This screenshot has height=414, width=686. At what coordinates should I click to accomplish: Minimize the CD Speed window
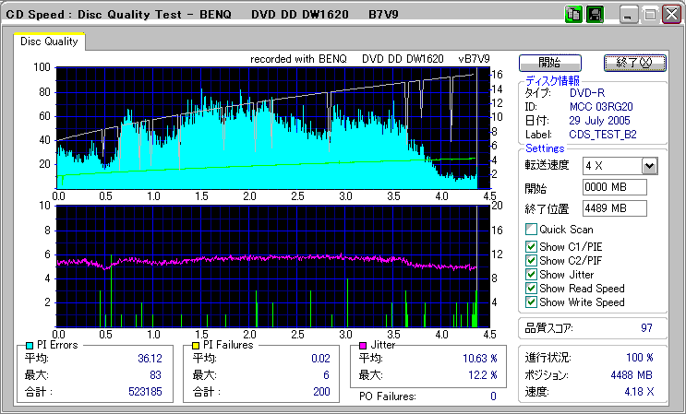pyautogui.click(x=629, y=15)
